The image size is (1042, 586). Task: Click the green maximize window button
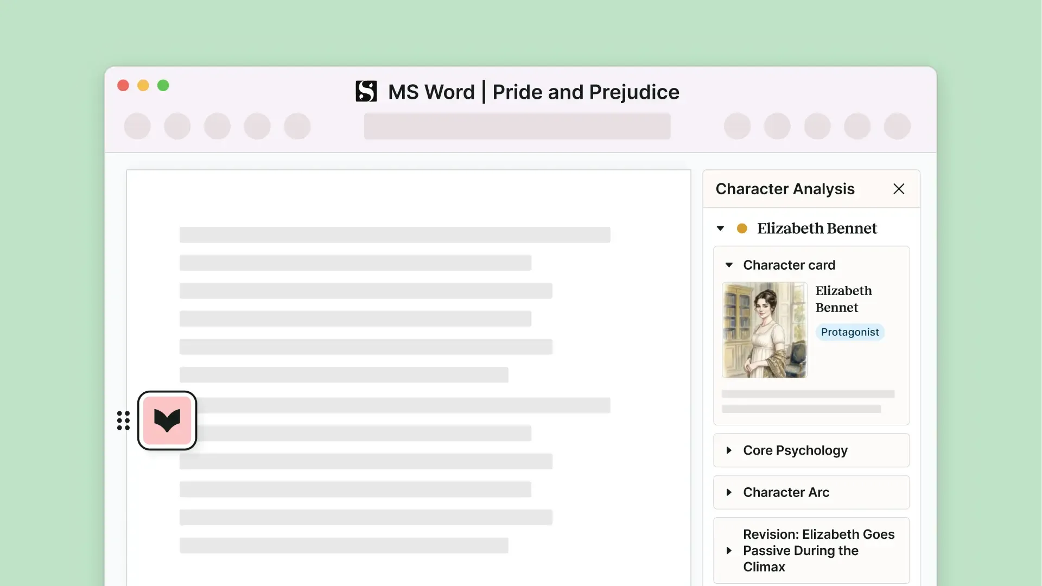[163, 86]
